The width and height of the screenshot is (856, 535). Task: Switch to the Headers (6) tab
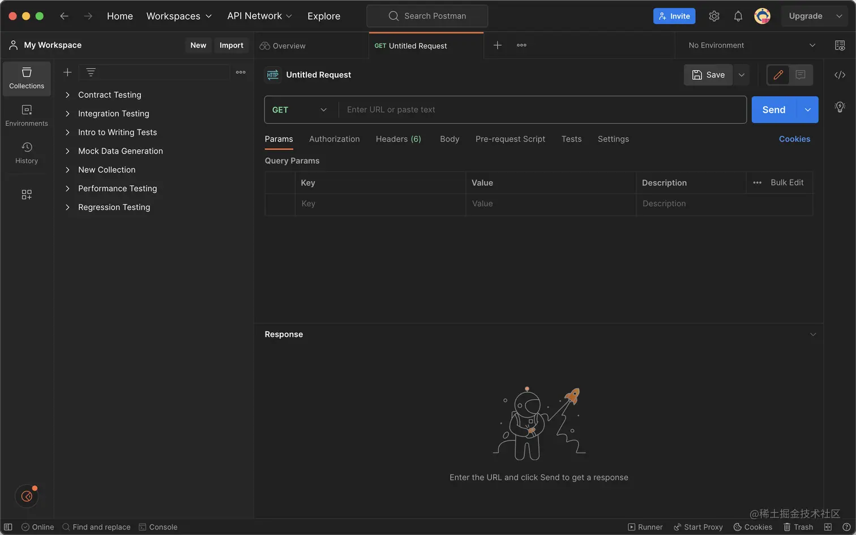pos(399,139)
